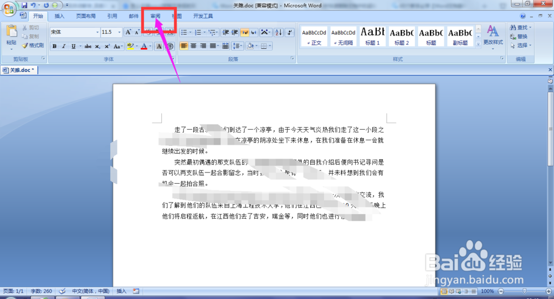This screenshot has height=299, width=554.
Task: Save the document from Quick Access toolbar
Action: pos(24,6)
